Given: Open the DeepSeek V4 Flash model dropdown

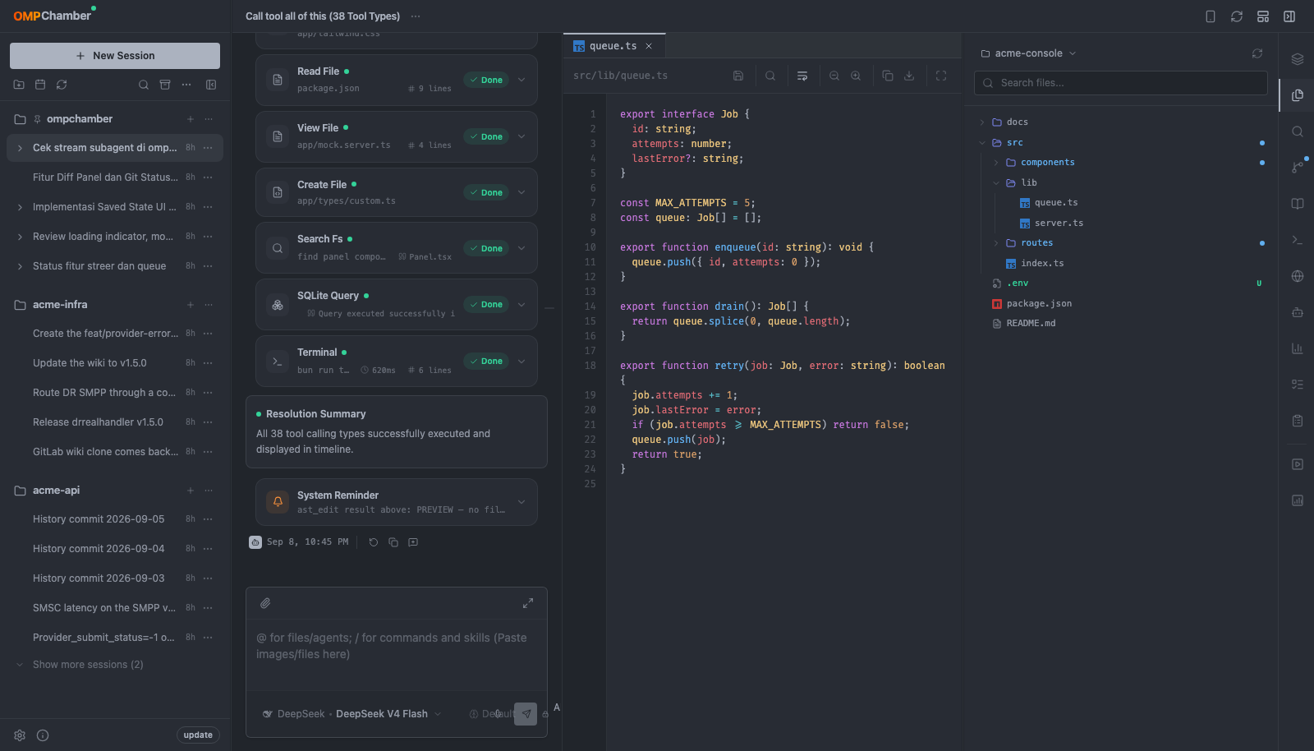Looking at the screenshot, I should click(382, 714).
